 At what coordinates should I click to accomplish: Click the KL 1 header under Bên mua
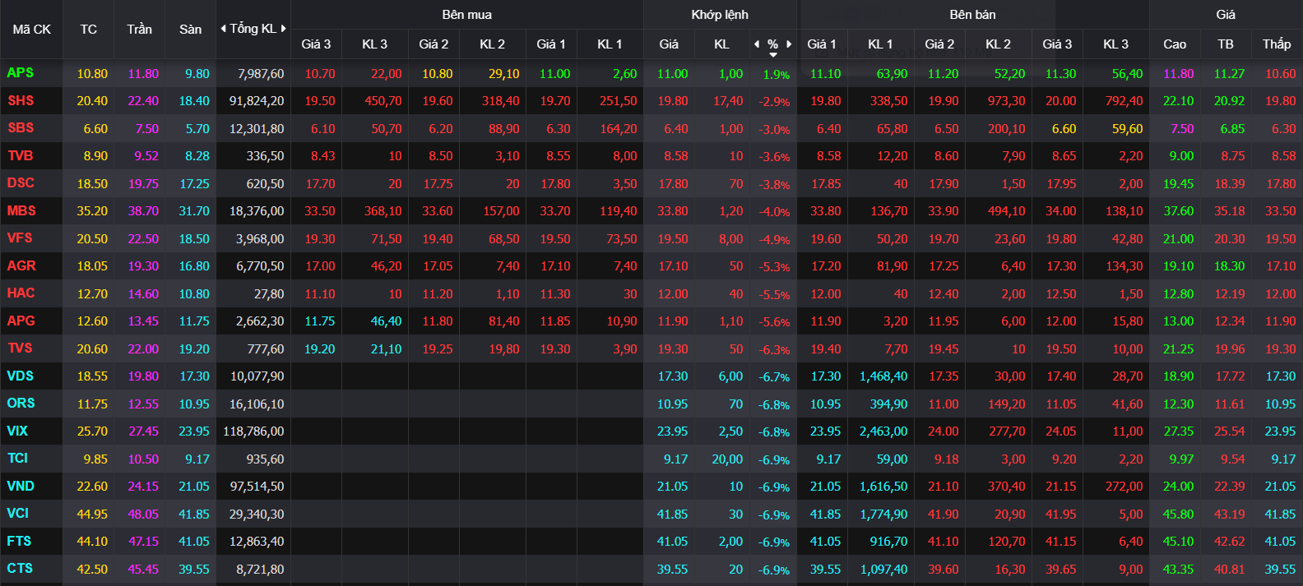point(610,44)
